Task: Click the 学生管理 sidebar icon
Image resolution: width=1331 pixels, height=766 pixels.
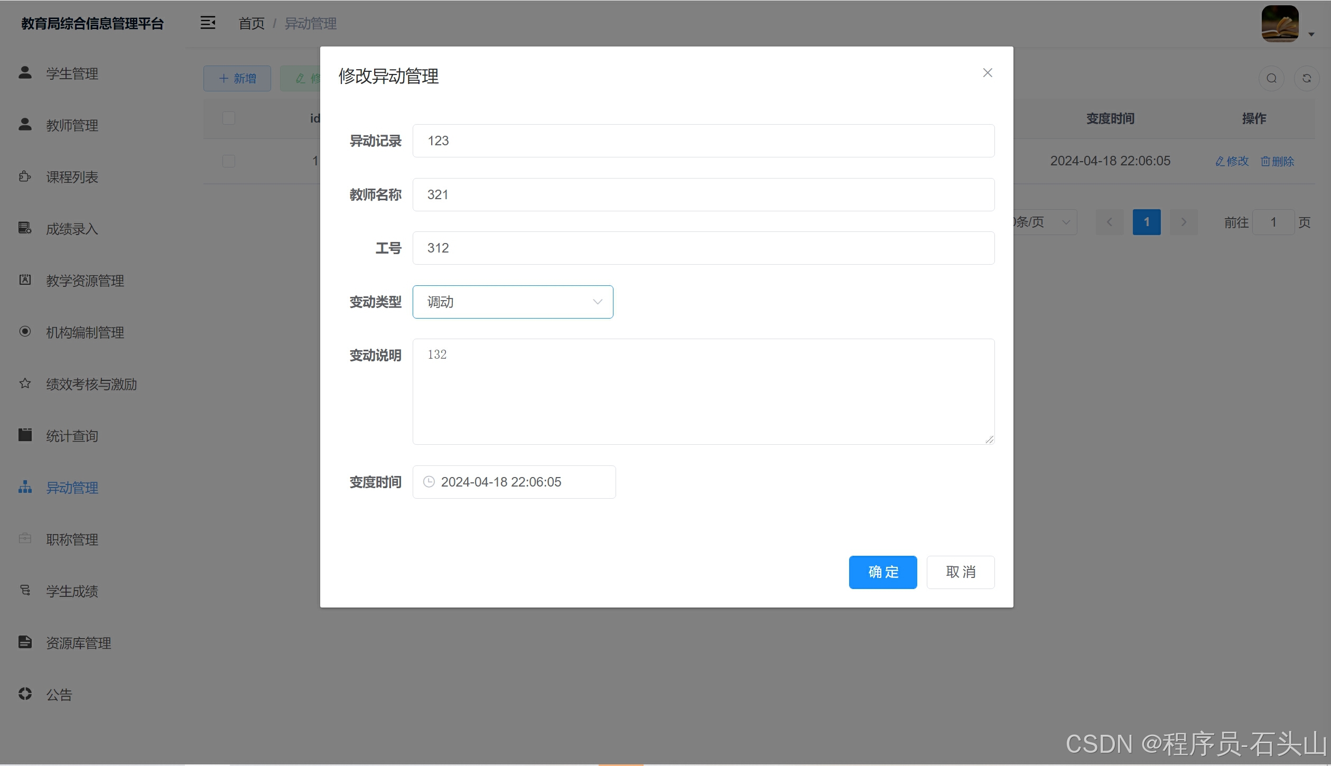Action: [x=25, y=72]
